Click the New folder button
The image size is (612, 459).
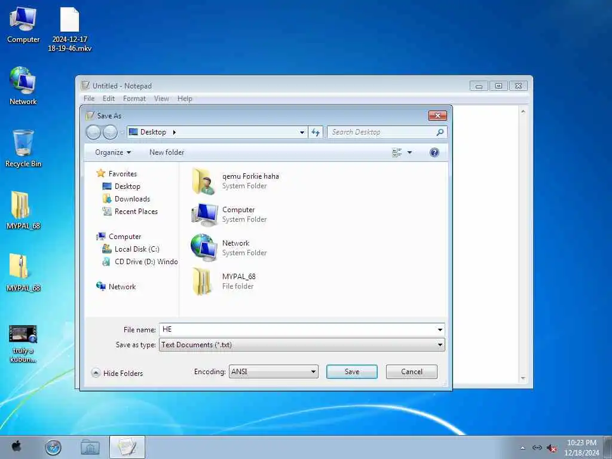167,152
